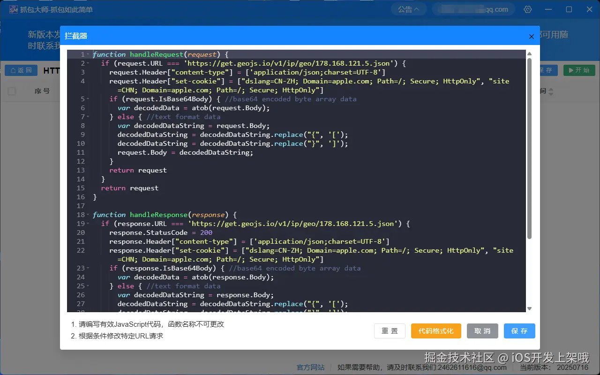Screen dimensions: 600x375
Task: Fold the IsBase64Body block at line 5
Action: [88, 99]
